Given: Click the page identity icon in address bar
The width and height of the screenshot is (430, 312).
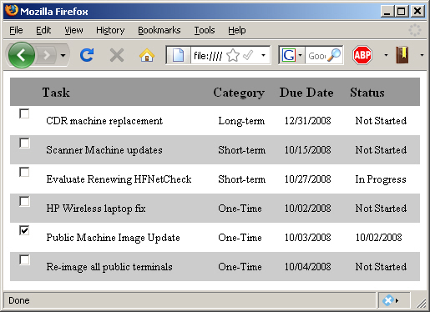Looking at the screenshot, I should point(178,55).
